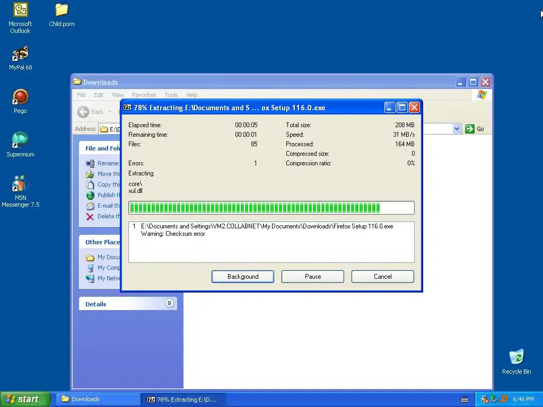Viewport: 543px width, 407px height.
Task: Switch to Downloads taskbar button
Action: (98, 400)
